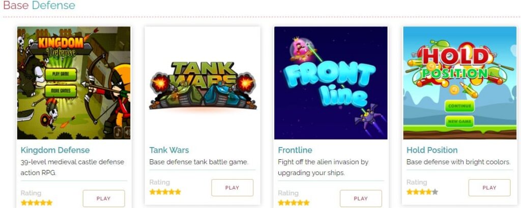Play the Frontline game

361,198
